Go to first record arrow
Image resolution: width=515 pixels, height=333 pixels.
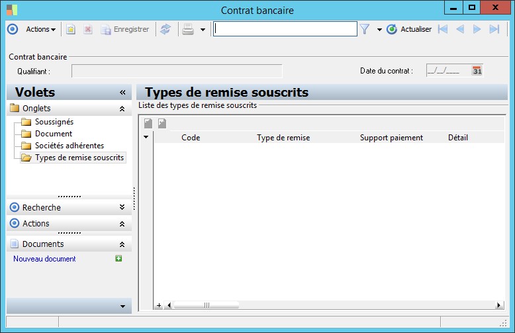click(x=442, y=29)
